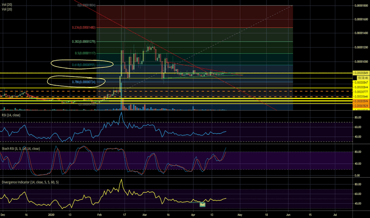
Task: Click the '15' date label after Jun
Action: [x=310, y=215]
